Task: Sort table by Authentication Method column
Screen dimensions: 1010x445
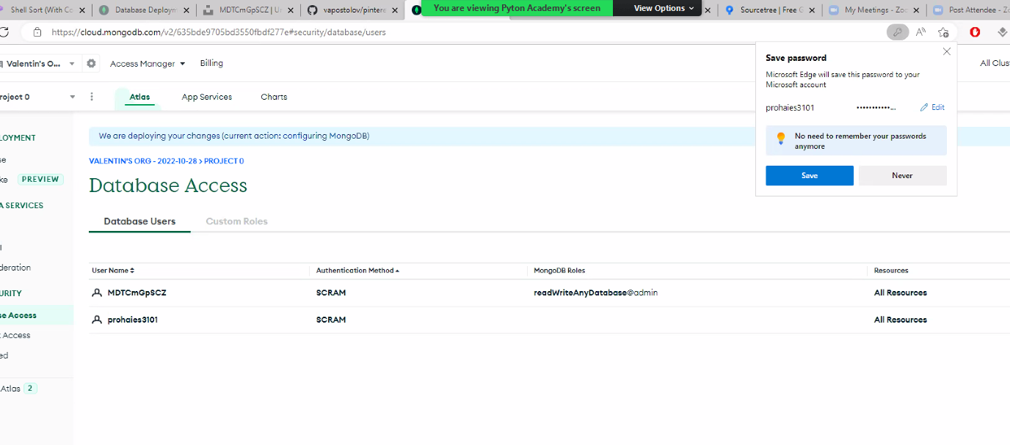Action: [357, 271]
